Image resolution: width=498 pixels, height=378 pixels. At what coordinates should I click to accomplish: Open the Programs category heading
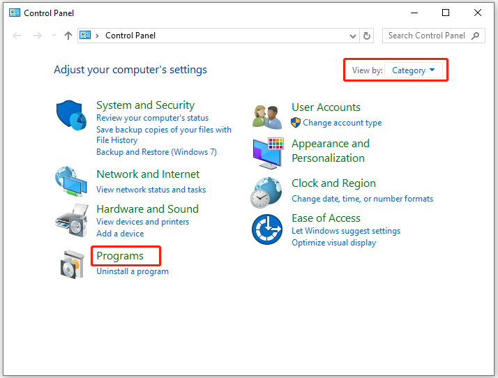(x=120, y=256)
